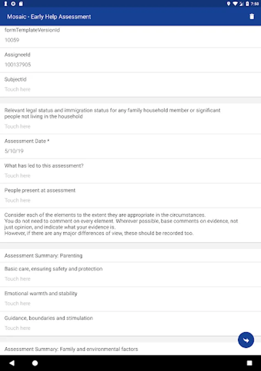The image size is (261, 371).
Task: Open recent apps with square icon
Action: pos(249,363)
